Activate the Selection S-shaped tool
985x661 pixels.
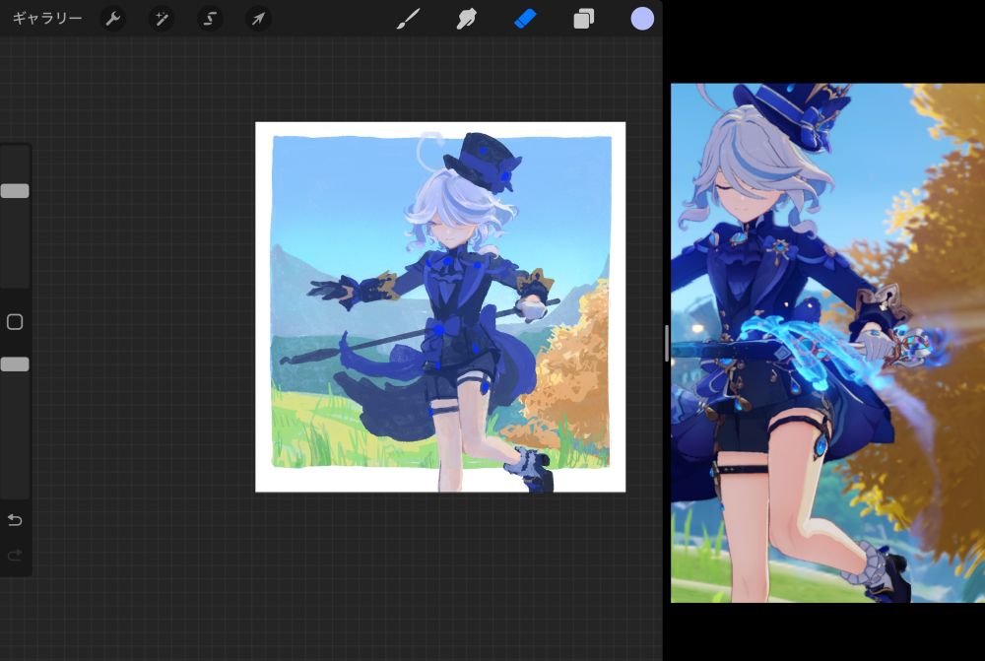pyautogui.click(x=210, y=19)
